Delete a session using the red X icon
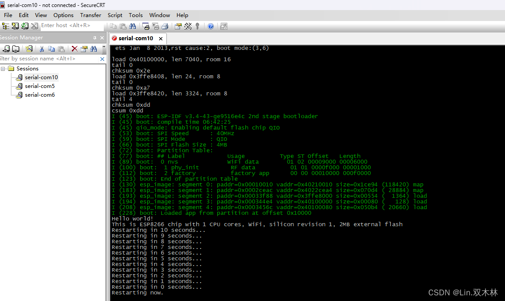The width and height of the screenshot is (505, 301). [74, 49]
